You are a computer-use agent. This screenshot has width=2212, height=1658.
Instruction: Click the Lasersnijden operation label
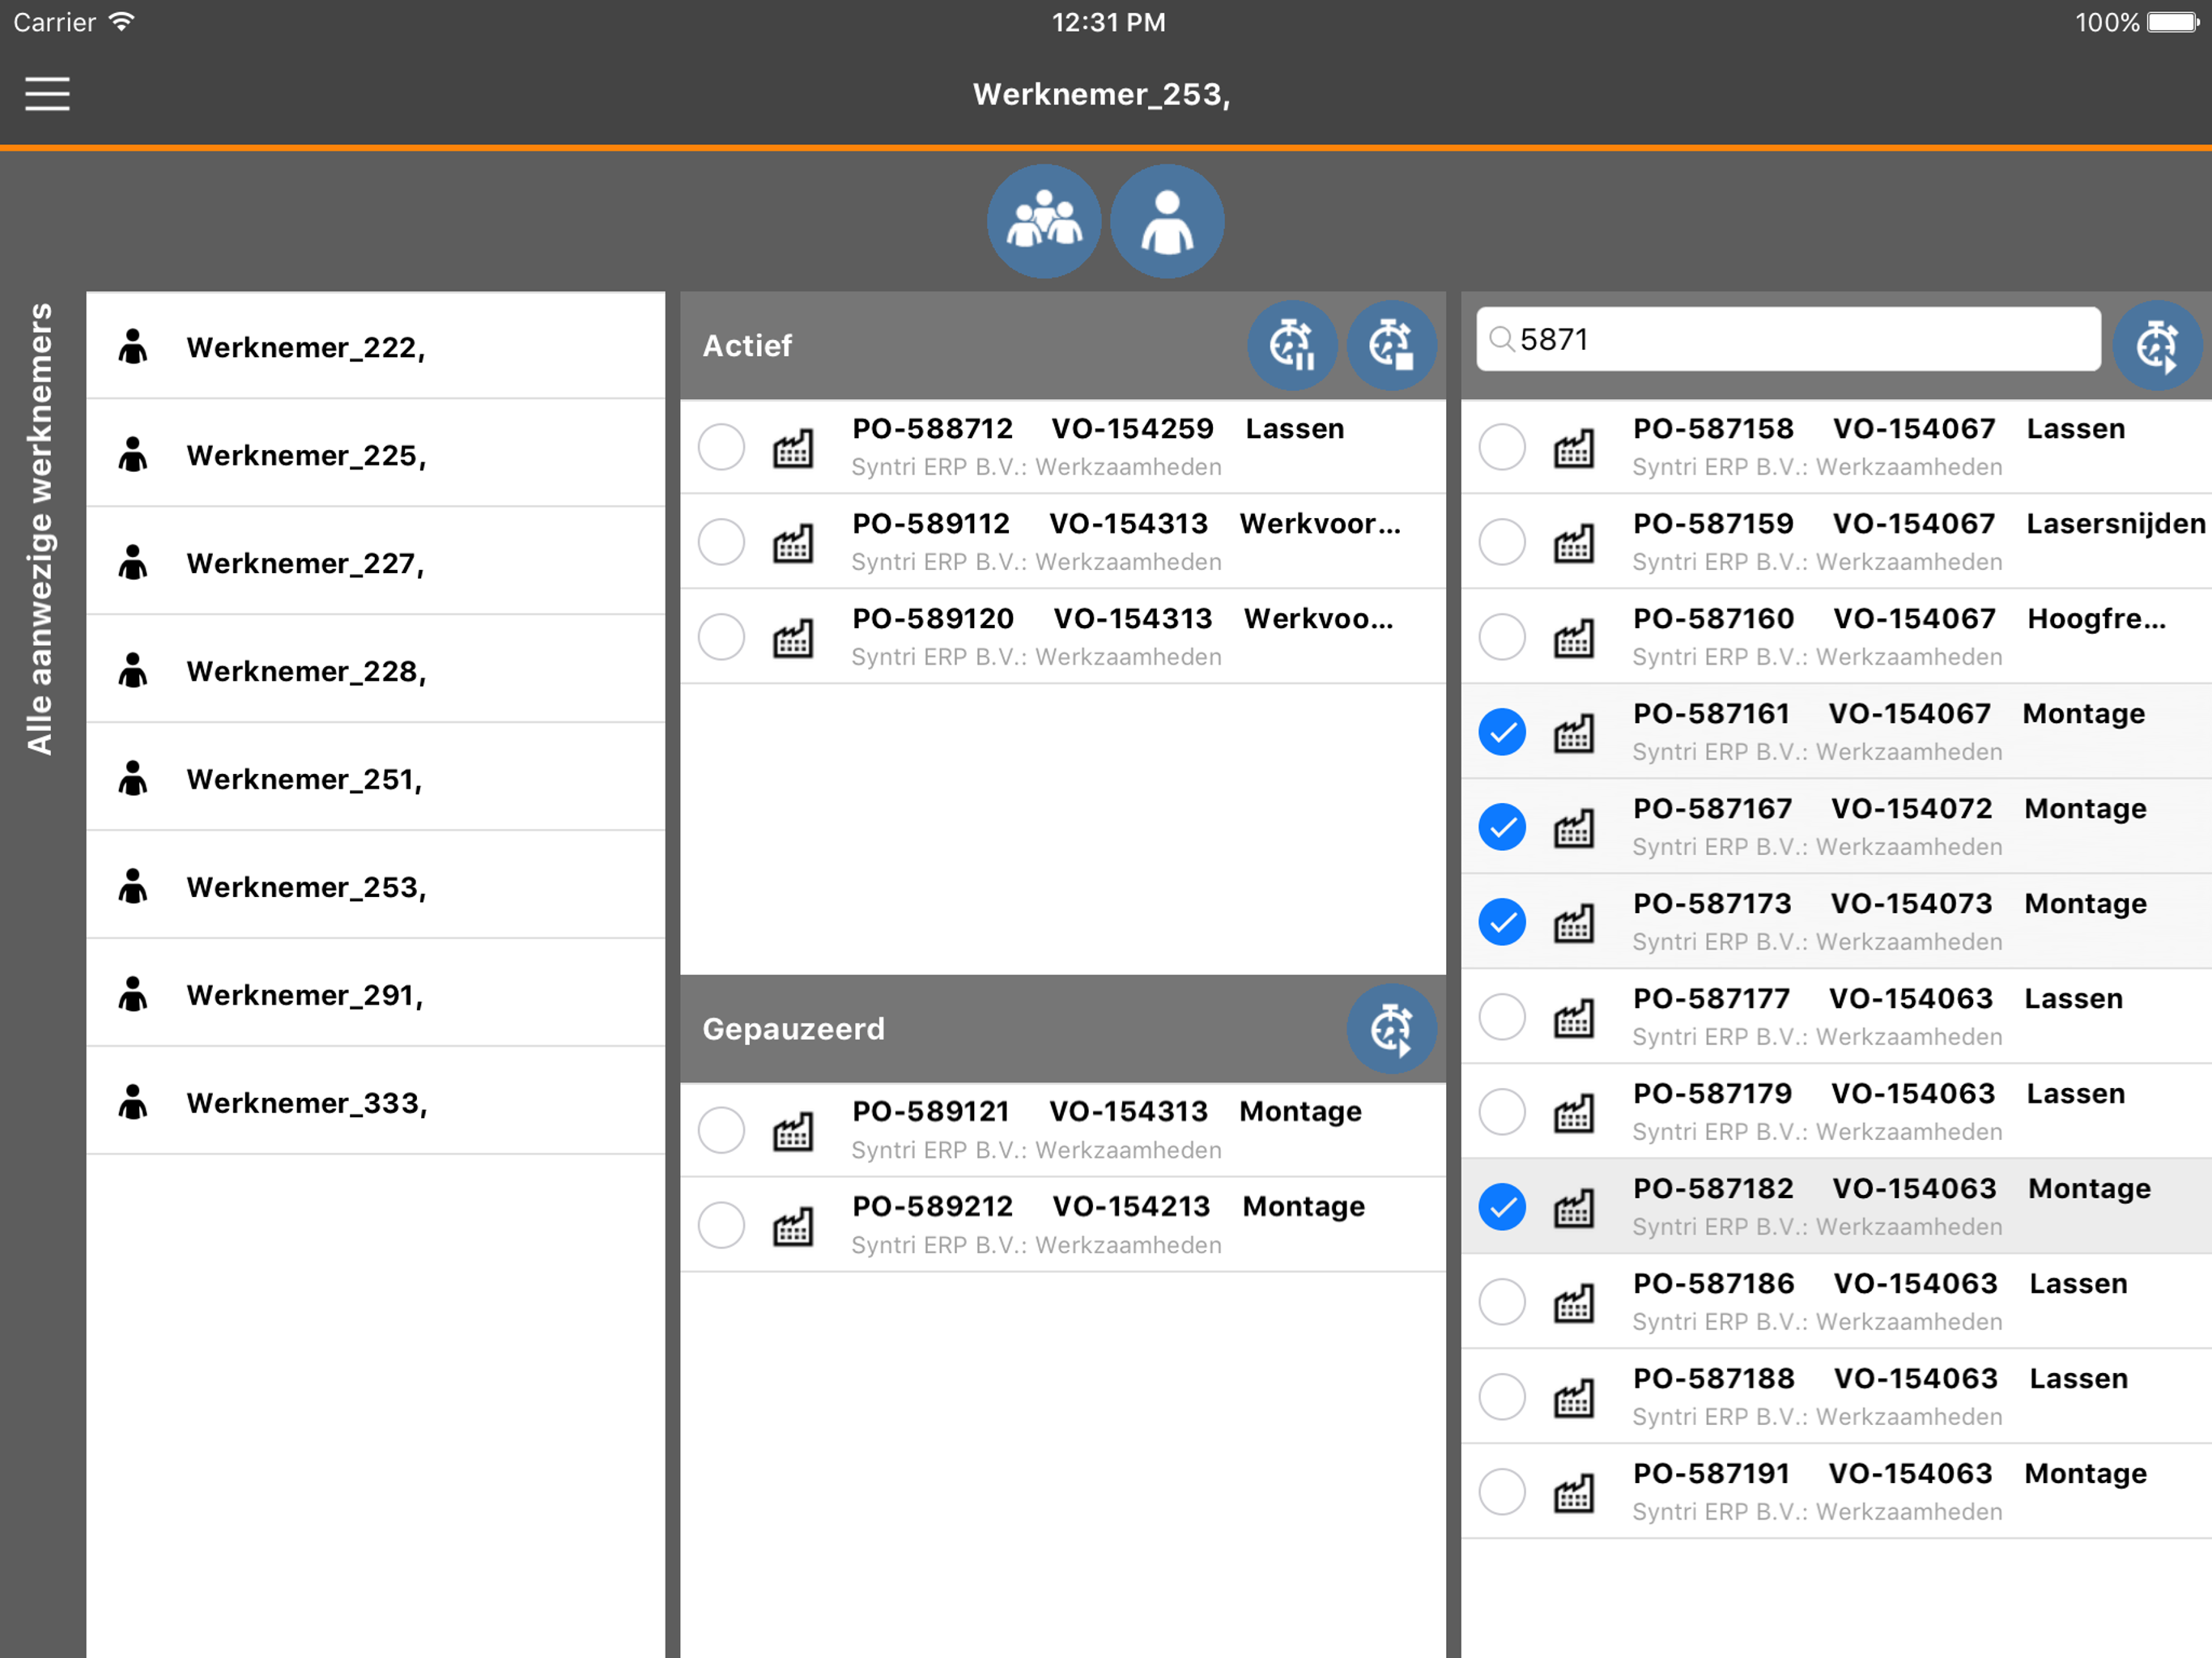[x=2116, y=523]
